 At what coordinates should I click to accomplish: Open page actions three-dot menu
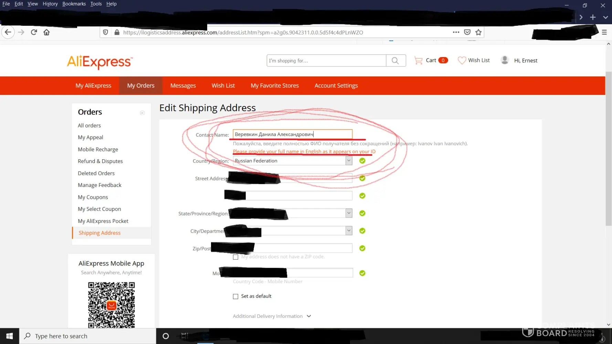[456, 32]
